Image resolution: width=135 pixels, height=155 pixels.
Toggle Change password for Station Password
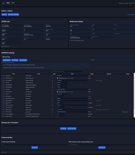(58, 78)
